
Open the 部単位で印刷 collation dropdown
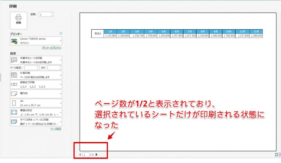click(x=36, y=84)
